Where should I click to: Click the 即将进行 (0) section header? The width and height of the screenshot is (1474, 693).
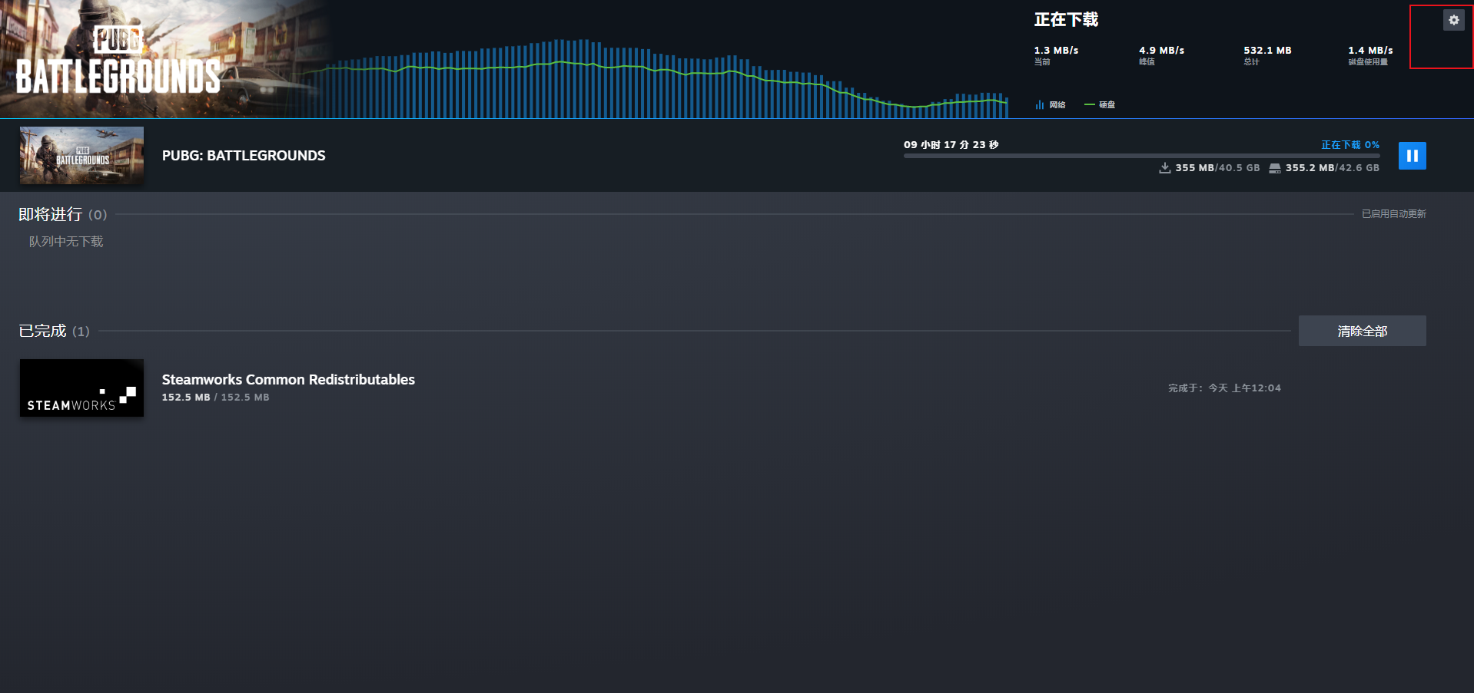[x=63, y=215]
